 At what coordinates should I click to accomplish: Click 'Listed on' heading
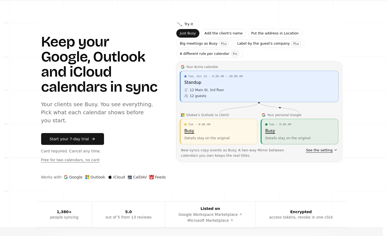point(210,209)
